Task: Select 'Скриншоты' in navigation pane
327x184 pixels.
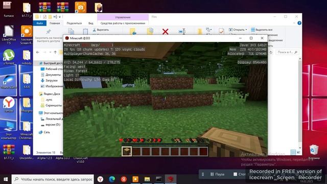Action: click(51, 105)
